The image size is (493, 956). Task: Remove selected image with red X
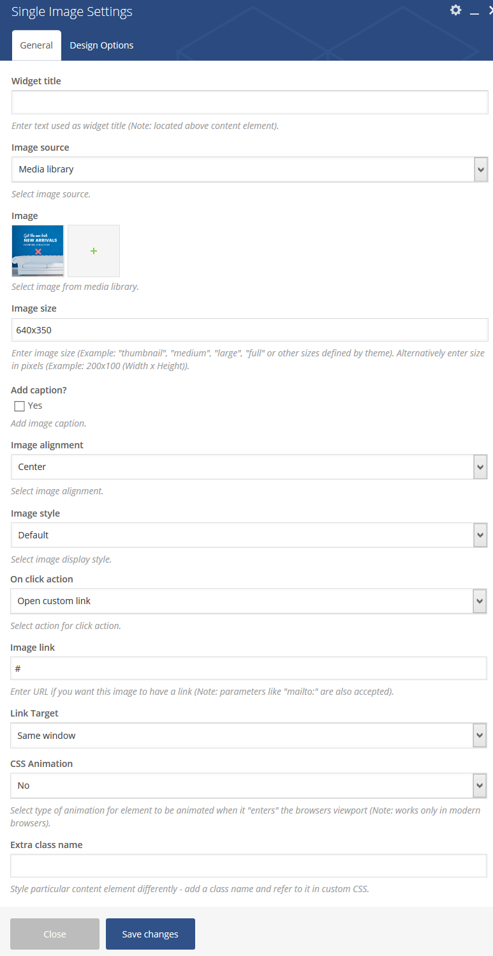click(x=38, y=252)
